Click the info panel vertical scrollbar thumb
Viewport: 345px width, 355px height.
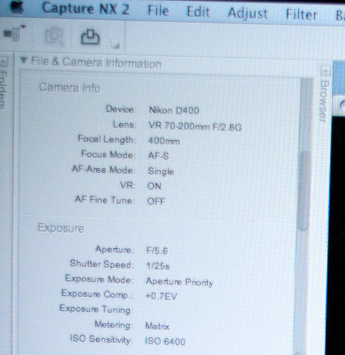(x=304, y=190)
